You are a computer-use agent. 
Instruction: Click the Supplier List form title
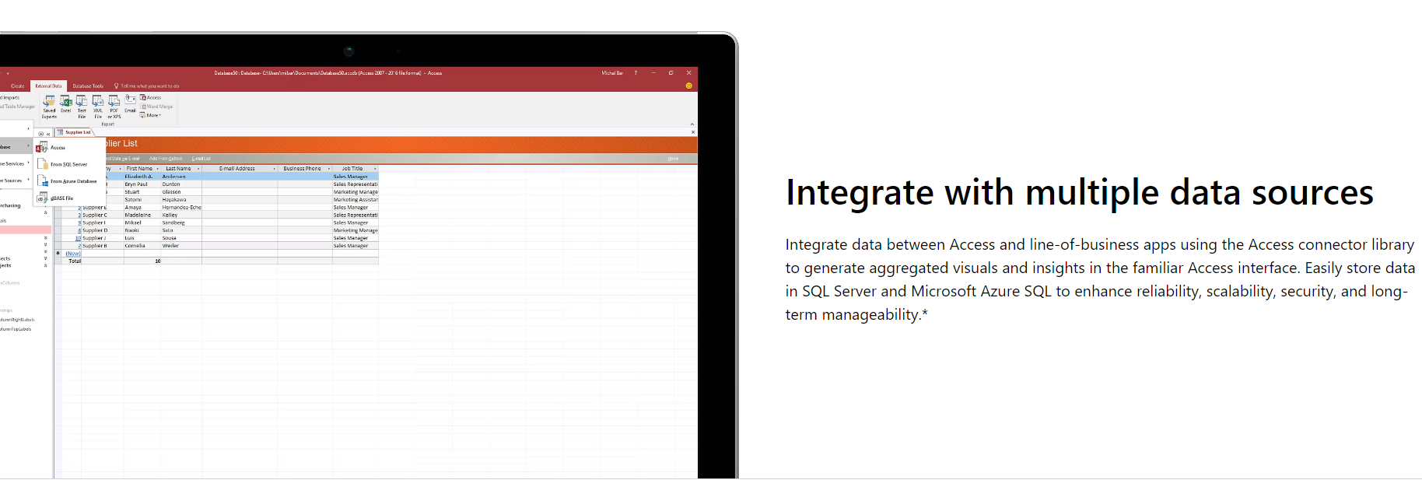click(x=121, y=143)
